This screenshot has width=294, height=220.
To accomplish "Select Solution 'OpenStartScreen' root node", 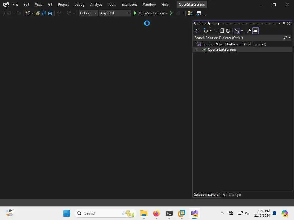I will point(234,44).
